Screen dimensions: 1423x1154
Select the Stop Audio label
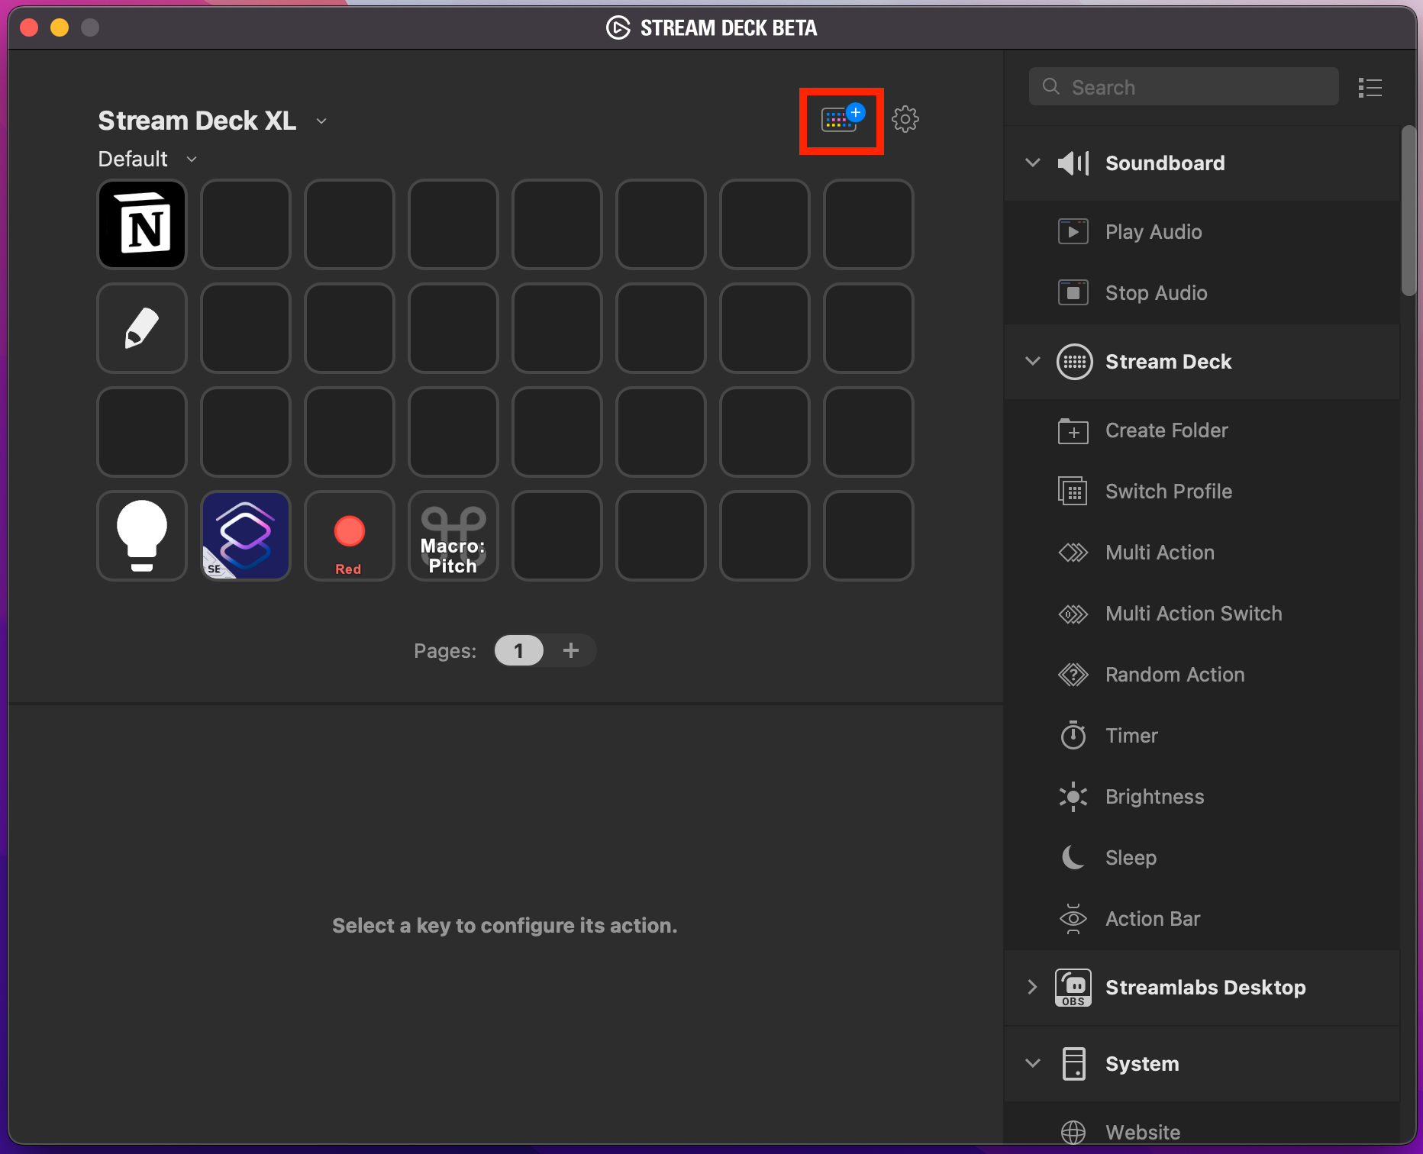[1157, 293]
